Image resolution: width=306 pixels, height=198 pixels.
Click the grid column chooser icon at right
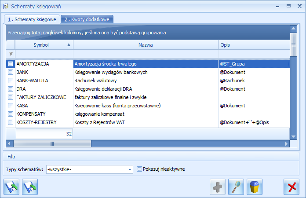[x=293, y=45]
